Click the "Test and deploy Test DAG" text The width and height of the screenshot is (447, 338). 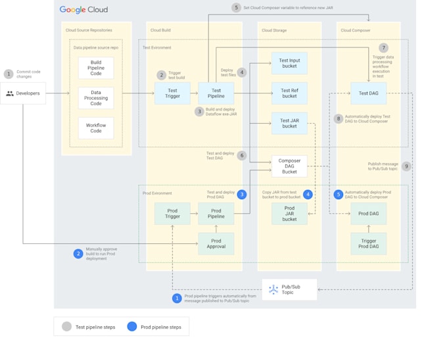tap(220, 155)
